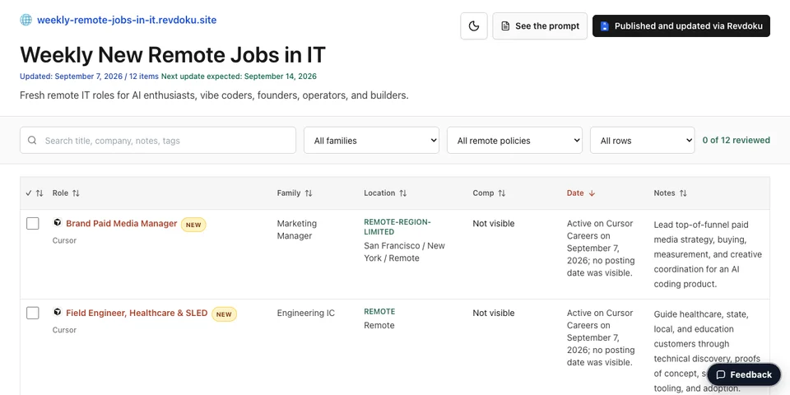Click the 0 of 12 reviewed counter
790x395 pixels.
pyautogui.click(x=736, y=140)
